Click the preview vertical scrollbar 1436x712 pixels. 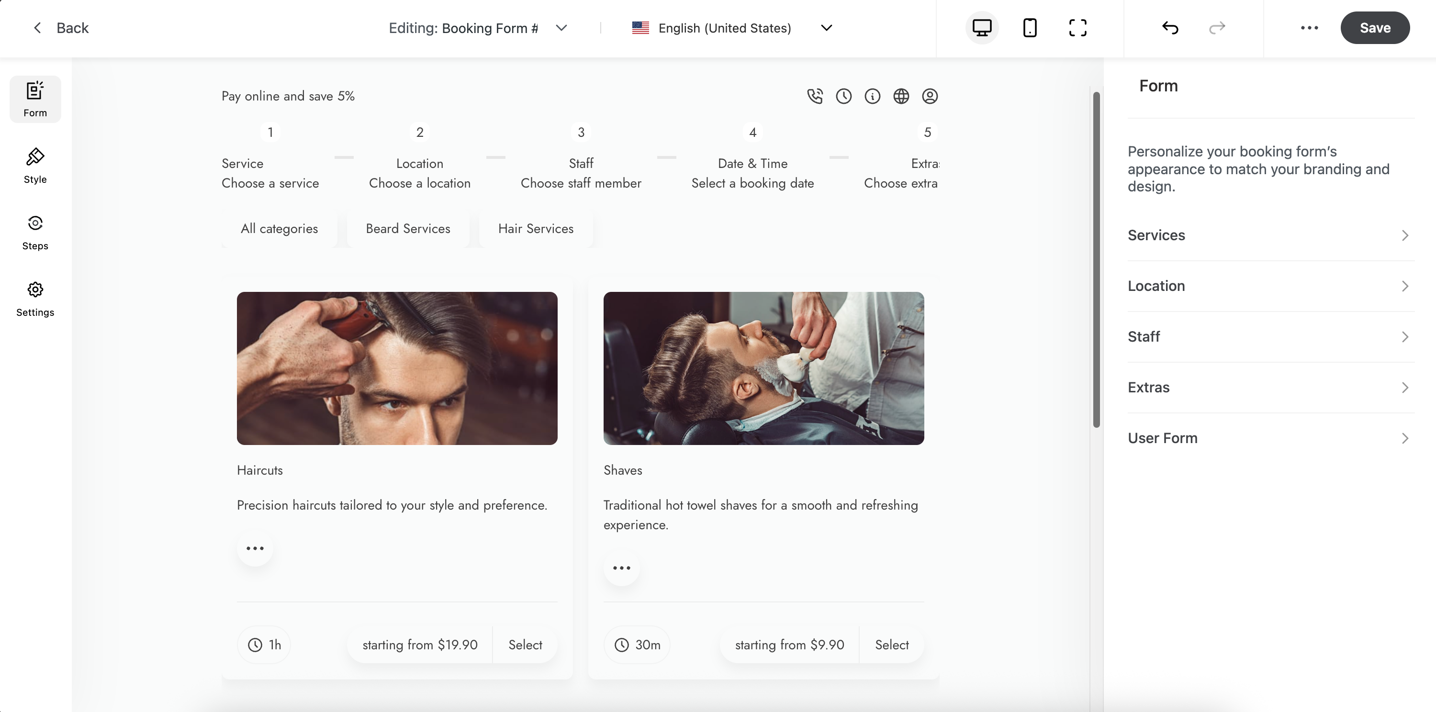[x=1096, y=260]
